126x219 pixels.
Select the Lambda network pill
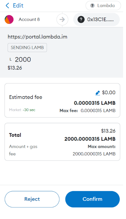[x=103, y=6]
